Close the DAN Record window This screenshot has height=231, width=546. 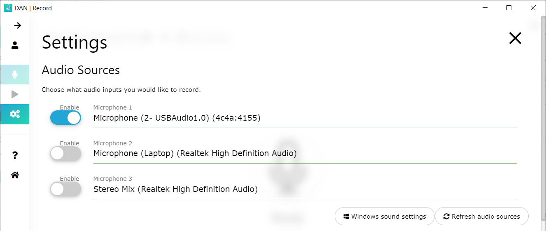[533, 8]
